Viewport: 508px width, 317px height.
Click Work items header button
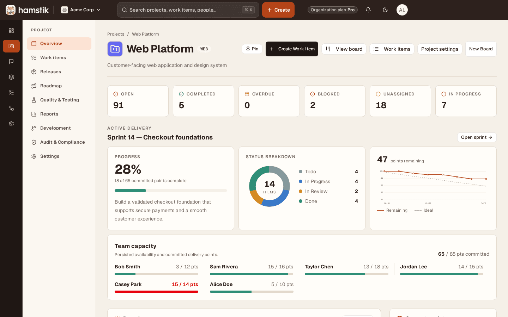coord(392,49)
